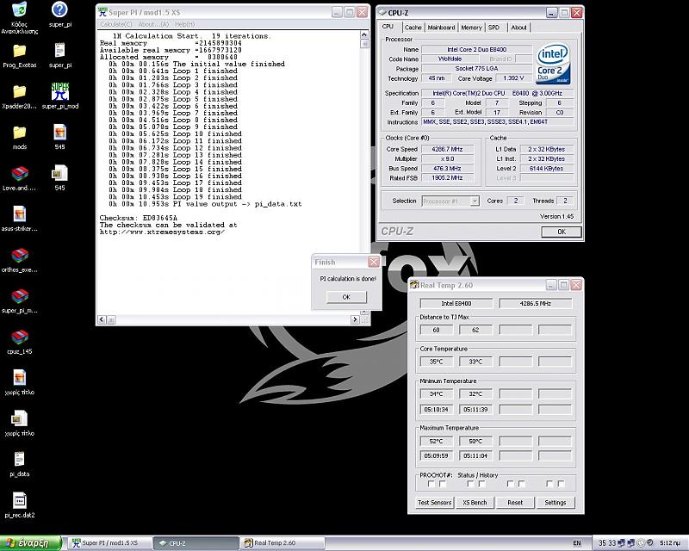Open the Calculate menu in Super PI
689x551 pixels.
[116, 24]
